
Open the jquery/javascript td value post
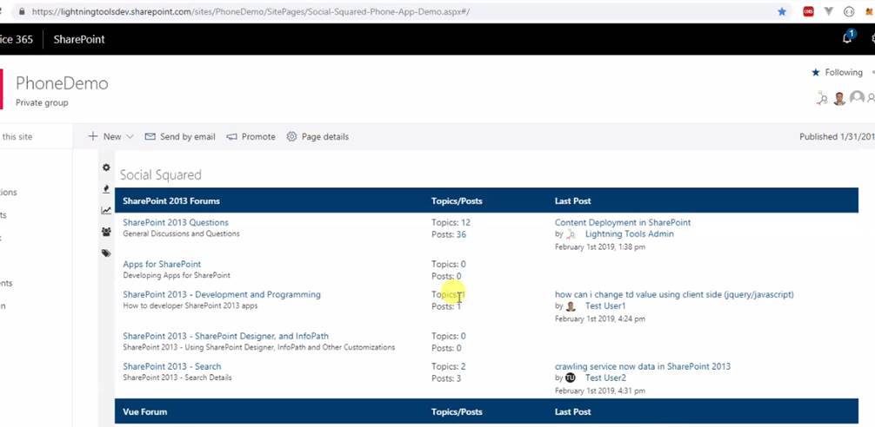674,294
